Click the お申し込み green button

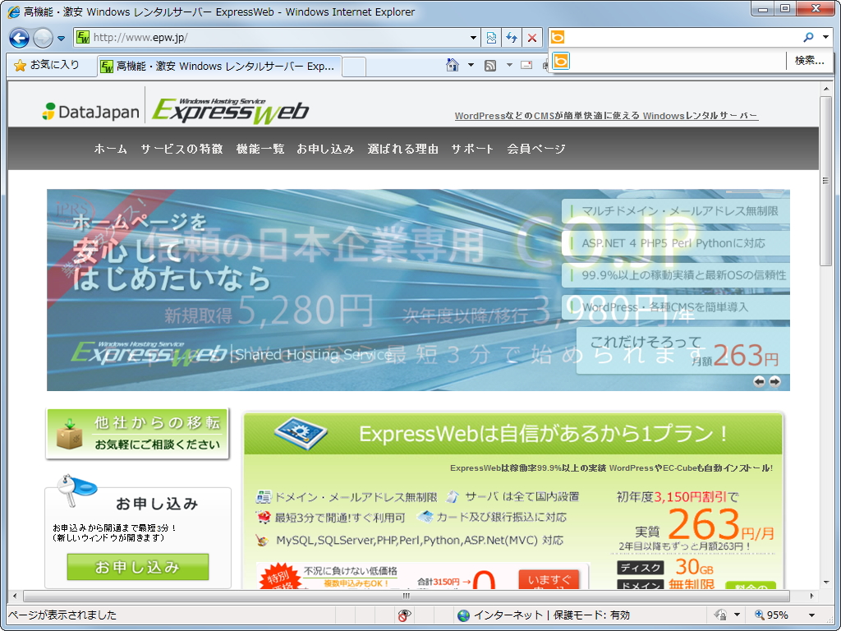point(137,567)
